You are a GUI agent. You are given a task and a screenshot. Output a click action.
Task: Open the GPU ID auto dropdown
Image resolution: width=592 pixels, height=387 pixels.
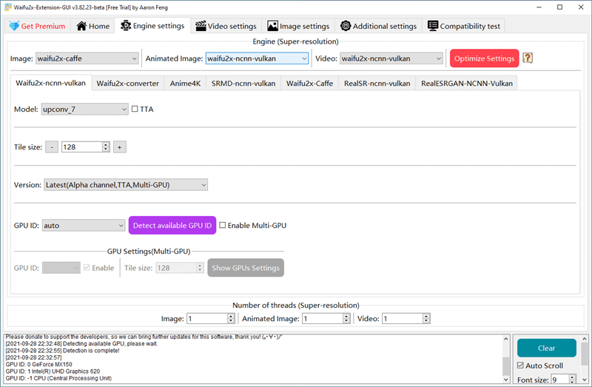(84, 226)
